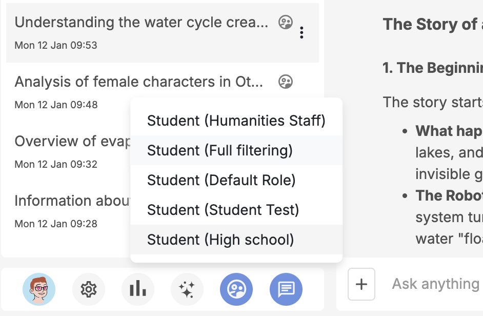483x316 pixels.
Task: Open Understanding the water cycle conversation
Action: pyautogui.click(x=141, y=23)
